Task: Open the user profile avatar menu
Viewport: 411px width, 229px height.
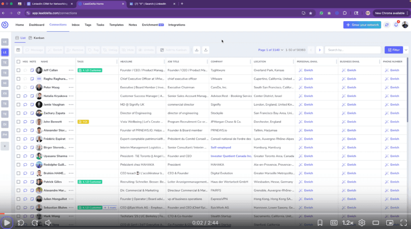Action: 405,25
